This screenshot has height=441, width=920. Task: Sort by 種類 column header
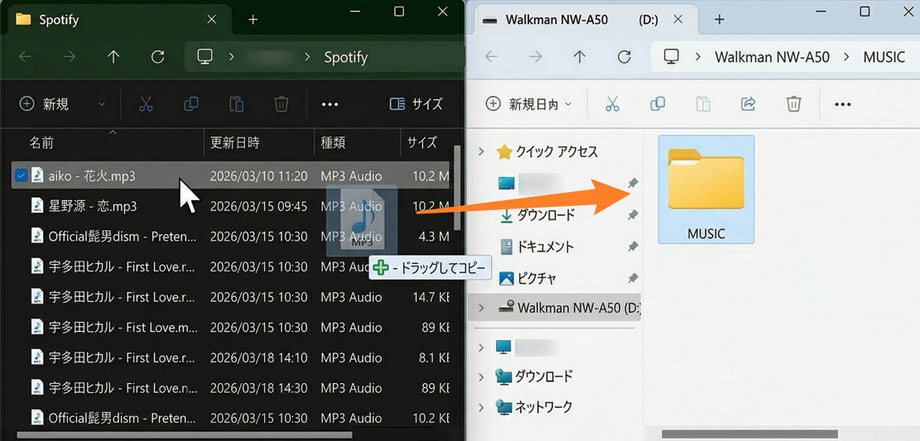[333, 142]
